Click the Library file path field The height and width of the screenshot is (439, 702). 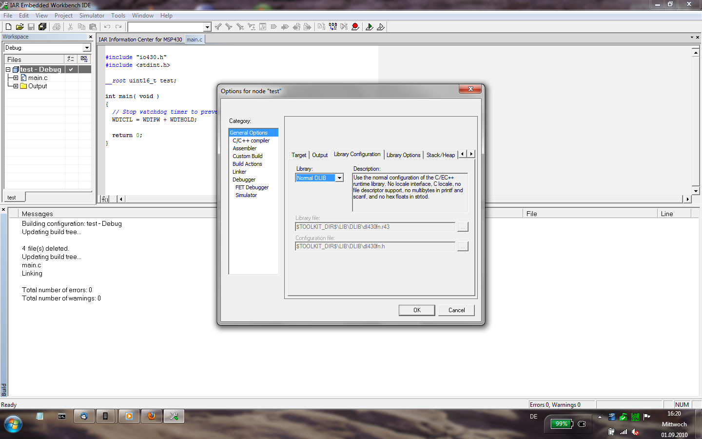[375, 227]
